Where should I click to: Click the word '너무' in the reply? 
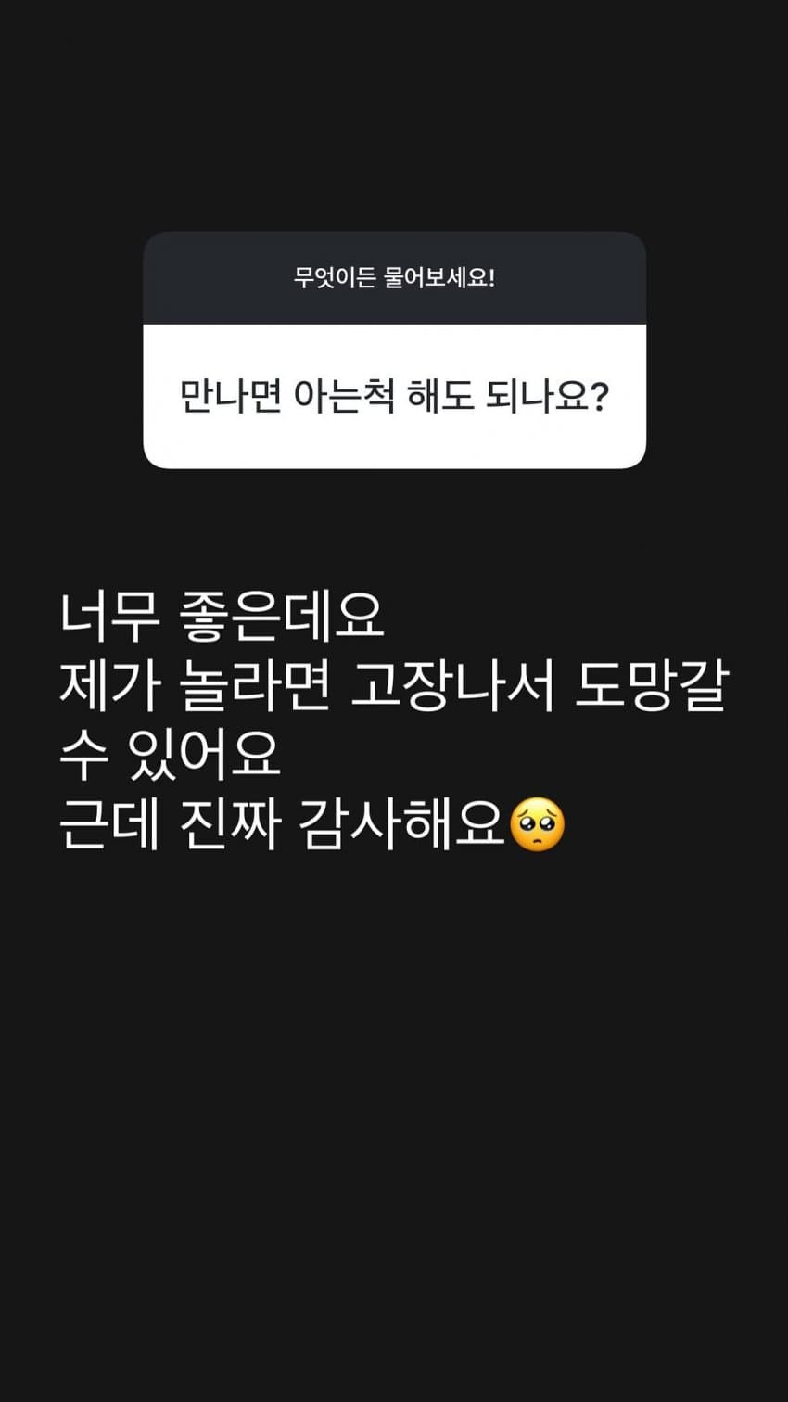click(x=97, y=615)
